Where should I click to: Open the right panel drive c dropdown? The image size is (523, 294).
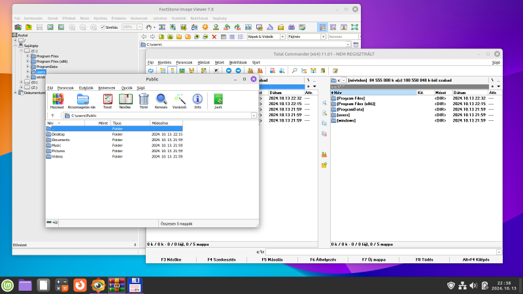pyautogui.click(x=343, y=80)
